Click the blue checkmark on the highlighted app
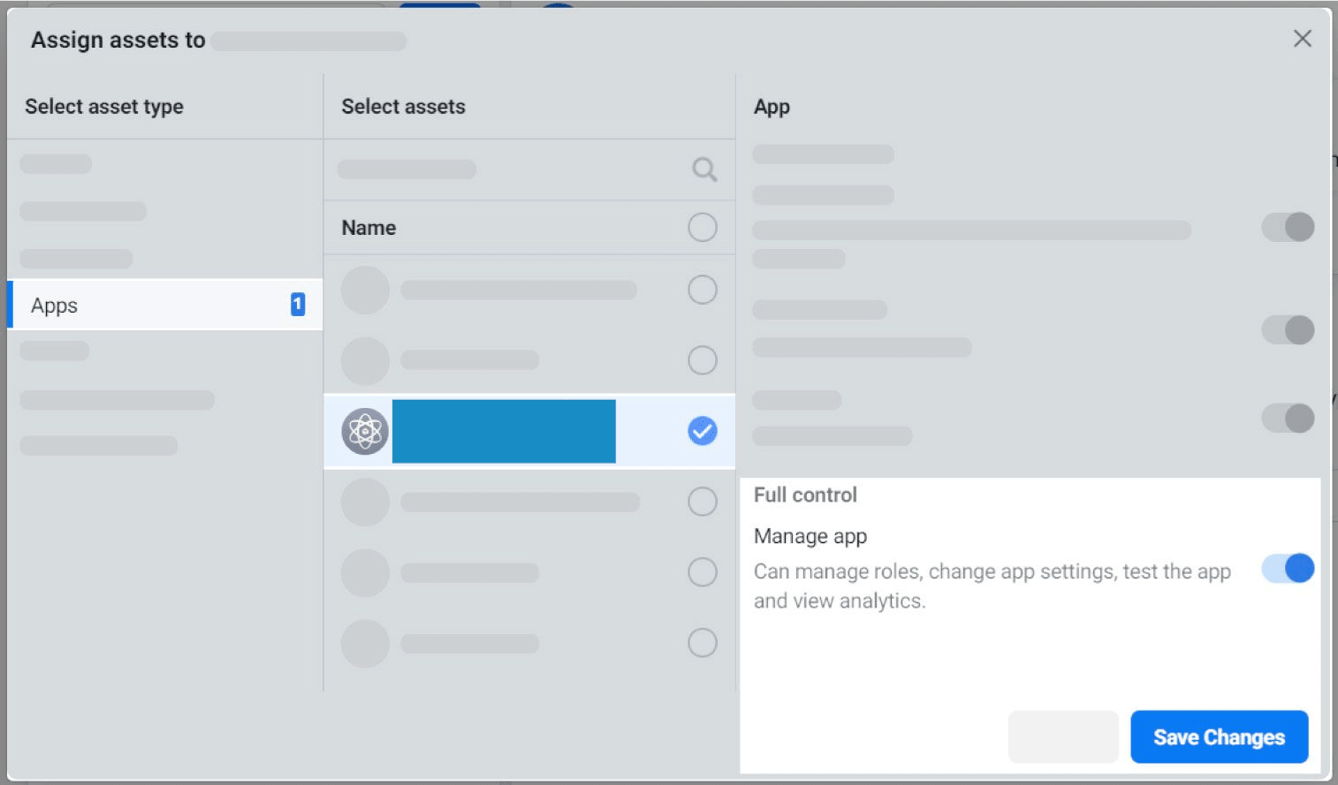The width and height of the screenshot is (1338, 785). (702, 431)
